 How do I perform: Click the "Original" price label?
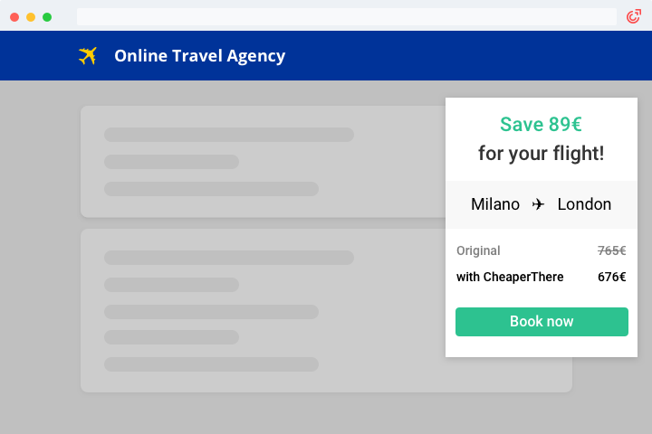478,250
